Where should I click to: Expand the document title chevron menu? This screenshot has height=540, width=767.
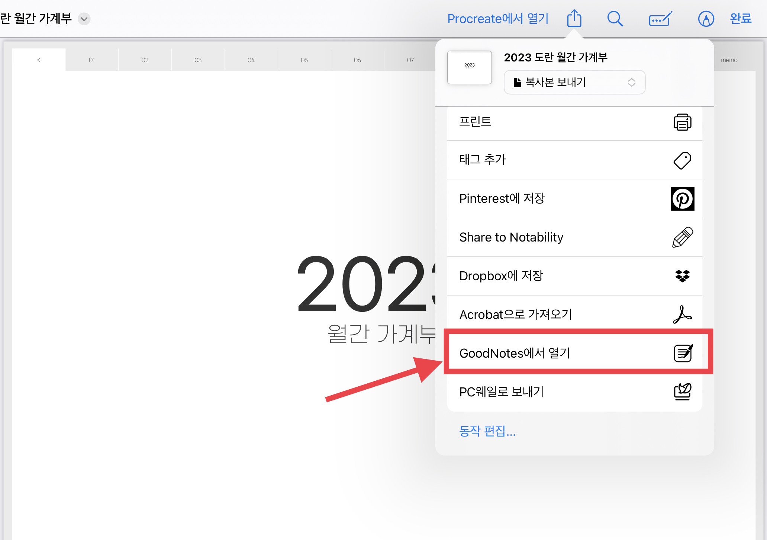click(x=84, y=19)
